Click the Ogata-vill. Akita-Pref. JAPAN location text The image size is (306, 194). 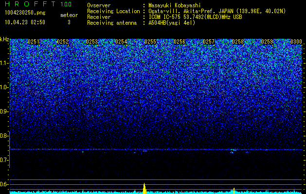[x=217, y=11]
